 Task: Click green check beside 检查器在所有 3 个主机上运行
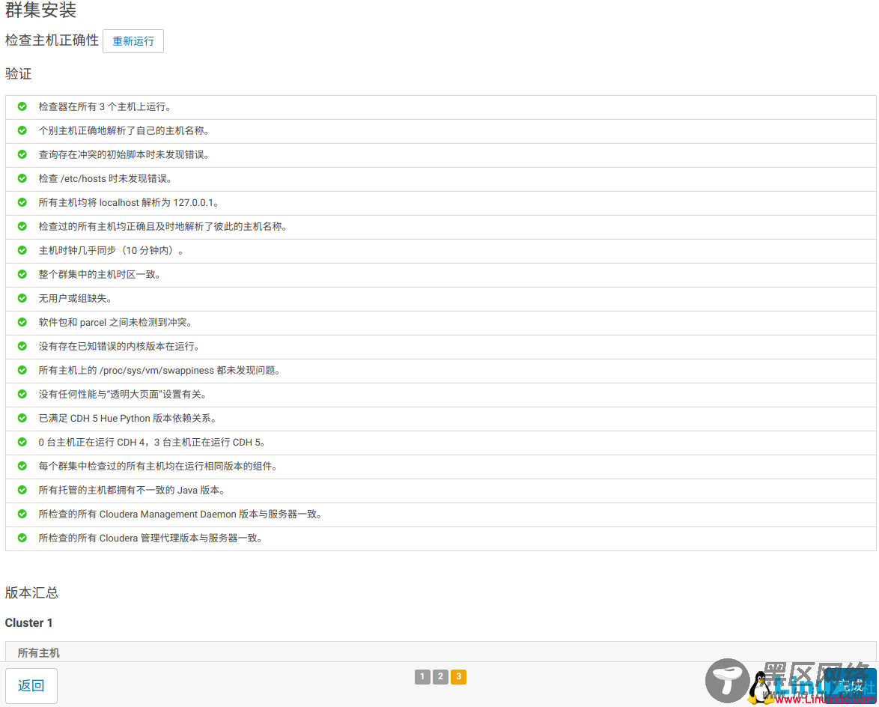click(x=22, y=106)
